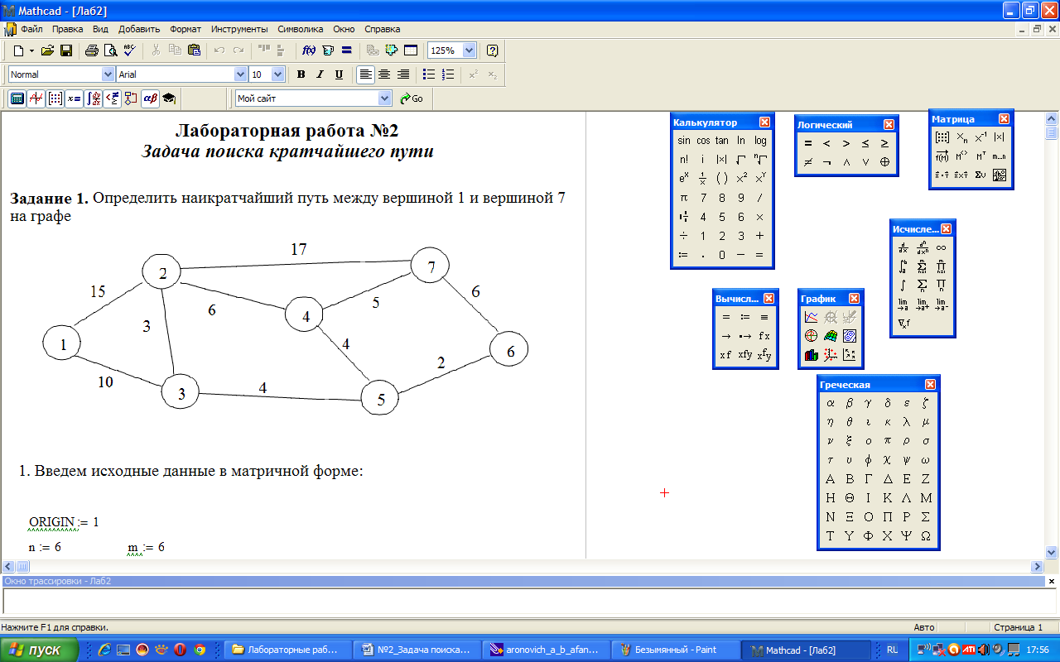Insert matrix template in the Матрица palette
This screenshot has height=662, width=1060.
(942, 137)
